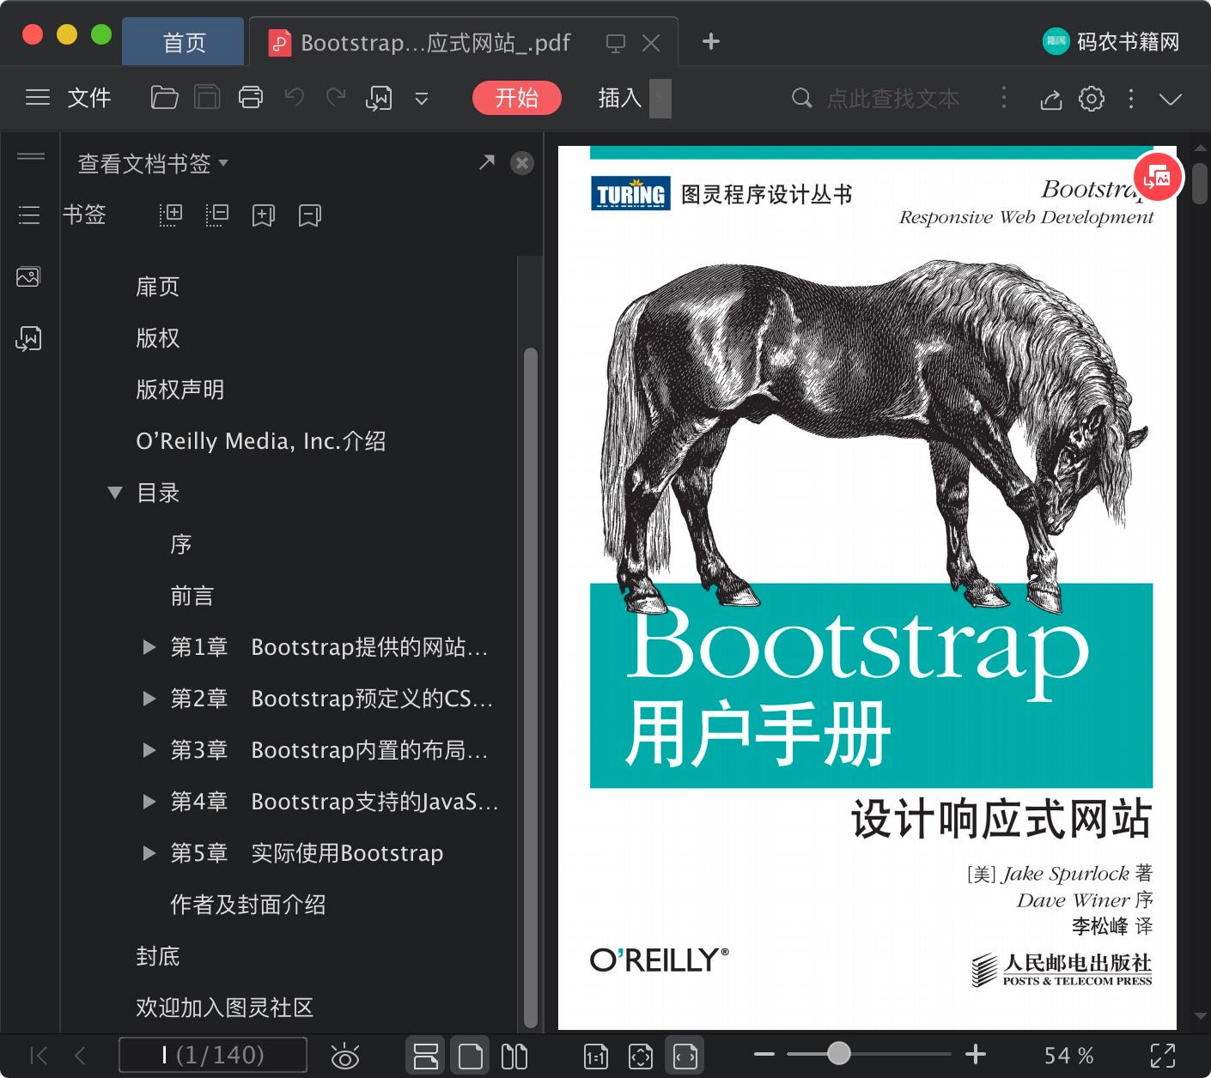This screenshot has height=1078, width=1211.
Task: Expand the 第3章 bookmark triangle
Action: 149,750
